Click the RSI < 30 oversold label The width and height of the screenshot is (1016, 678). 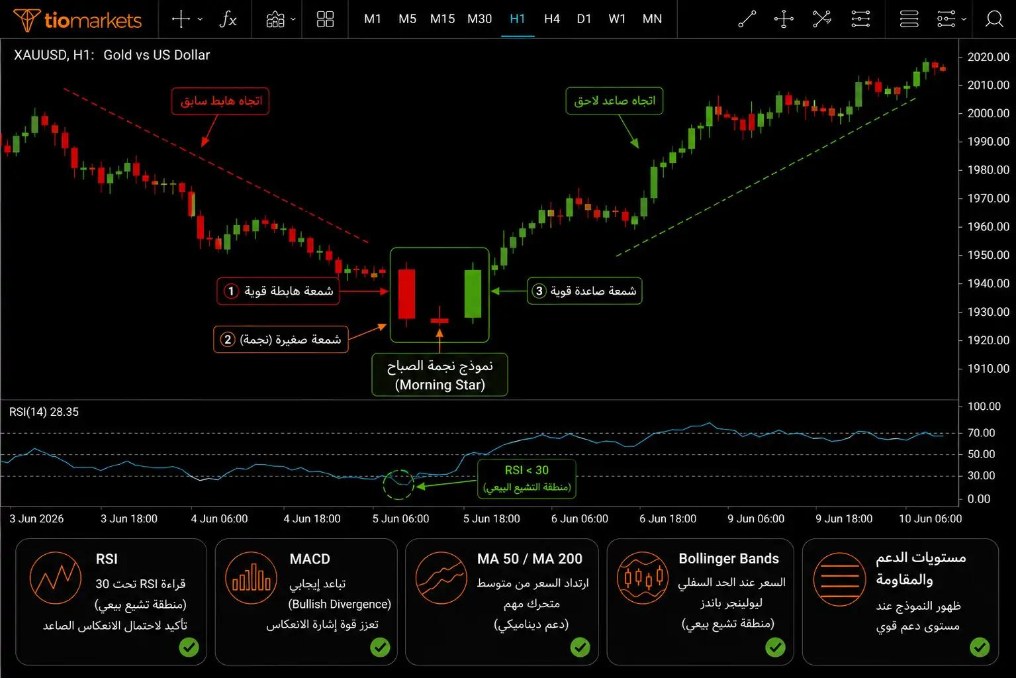pyautogui.click(x=527, y=479)
